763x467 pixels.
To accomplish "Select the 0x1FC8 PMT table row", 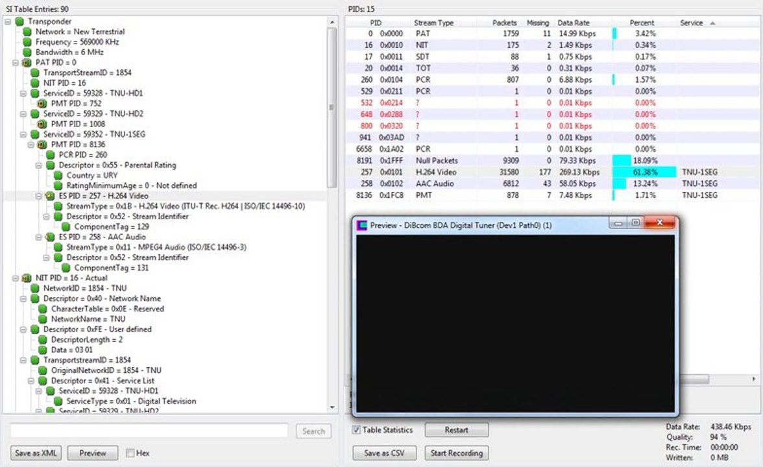I will coord(552,196).
